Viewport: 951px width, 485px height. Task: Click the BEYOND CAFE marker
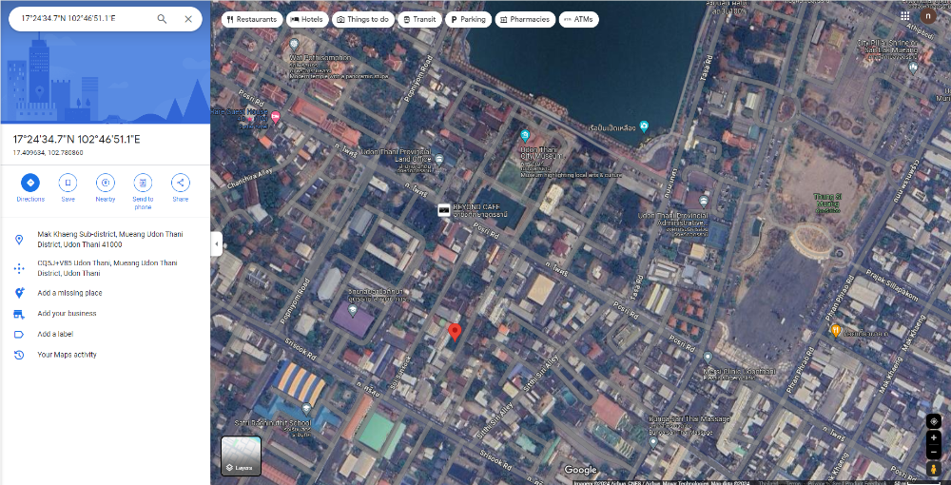pyautogui.click(x=444, y=210)
